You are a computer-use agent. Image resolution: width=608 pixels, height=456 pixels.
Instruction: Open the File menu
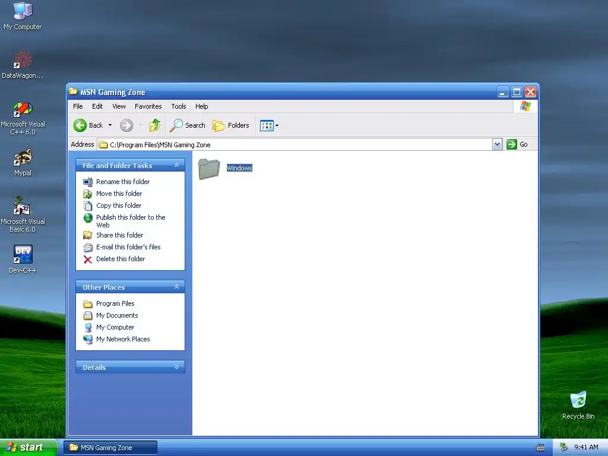(x=78, y=106)
